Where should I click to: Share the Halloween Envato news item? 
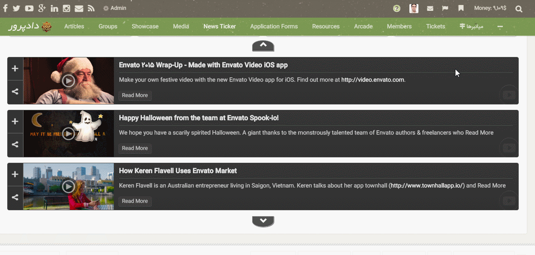tap(15, 145)
